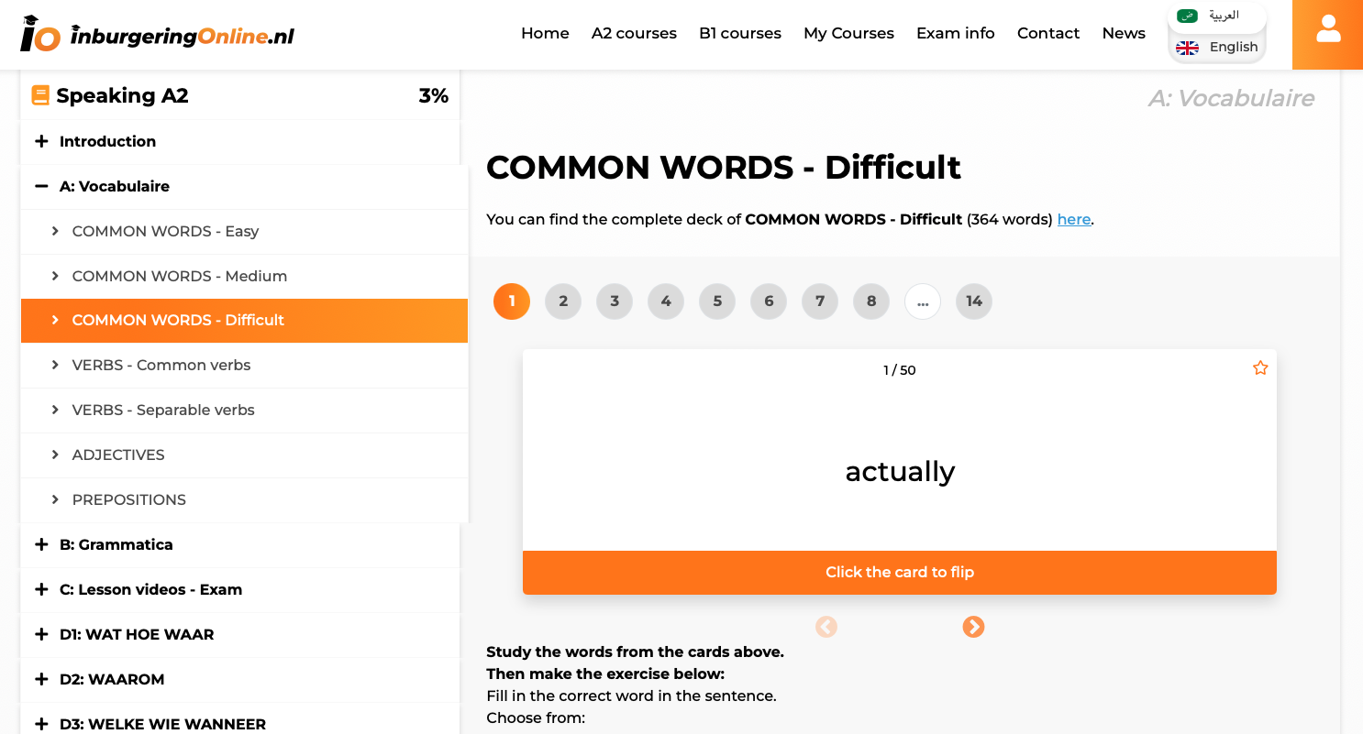Click the Speaking A2 course book icon
Screen dimensions: 1363x734
point(40,95)
